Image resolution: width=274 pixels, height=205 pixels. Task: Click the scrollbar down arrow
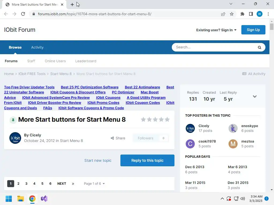[x=272, y=190]
